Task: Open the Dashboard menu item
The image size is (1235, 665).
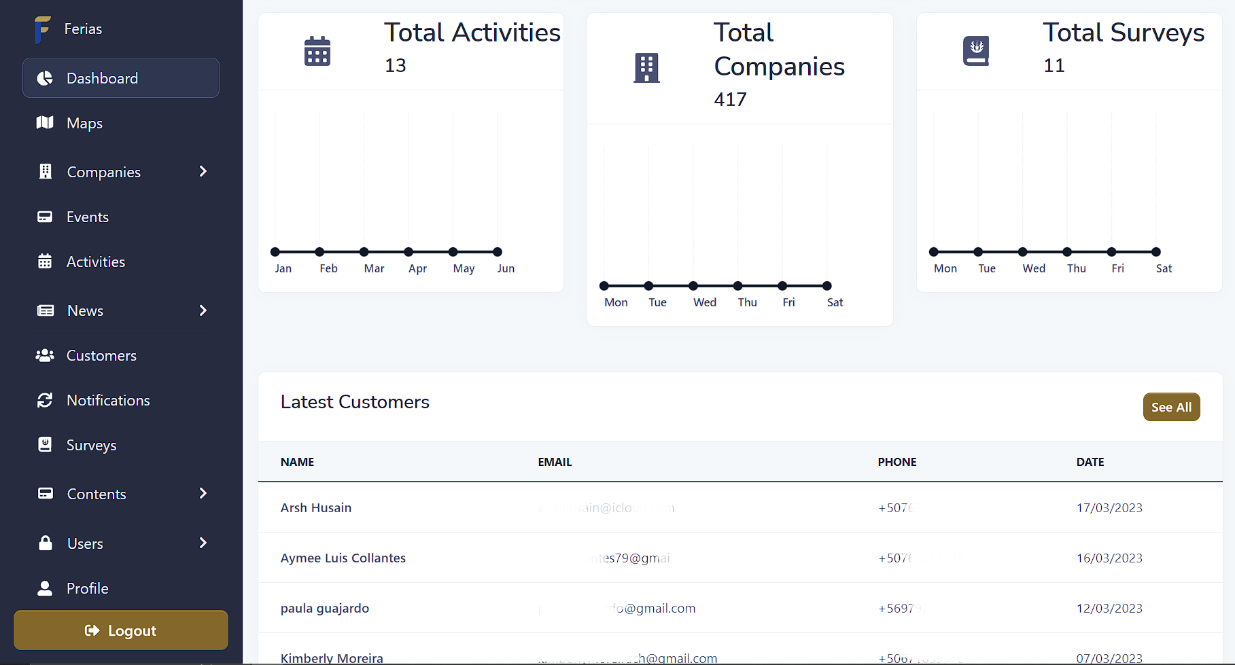Action: (121, 78)
